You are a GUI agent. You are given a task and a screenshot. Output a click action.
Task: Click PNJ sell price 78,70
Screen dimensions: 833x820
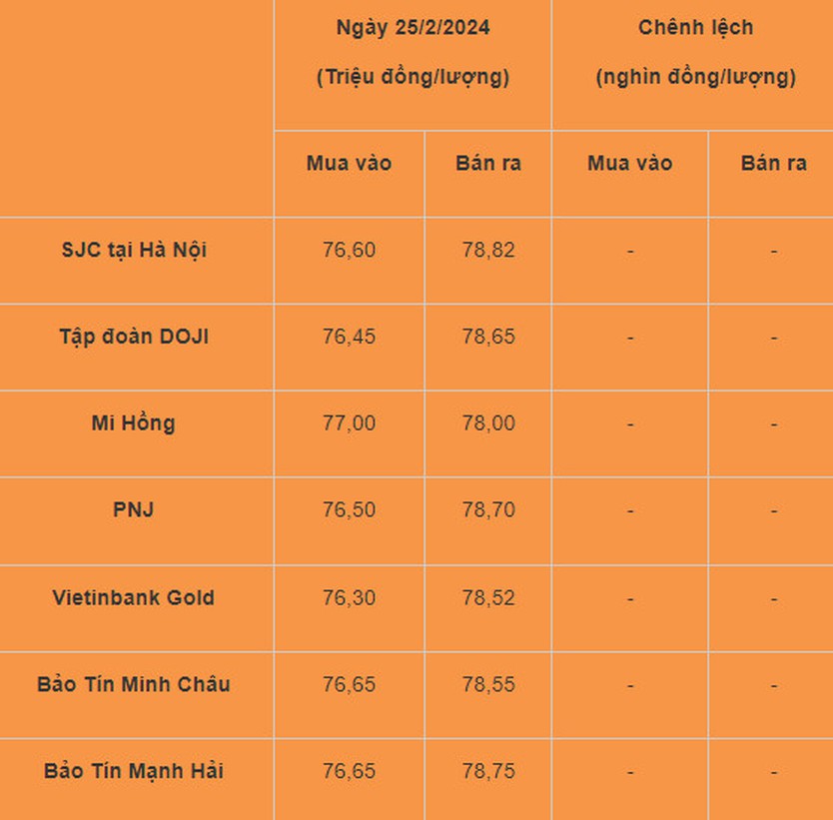pos(488,509)
